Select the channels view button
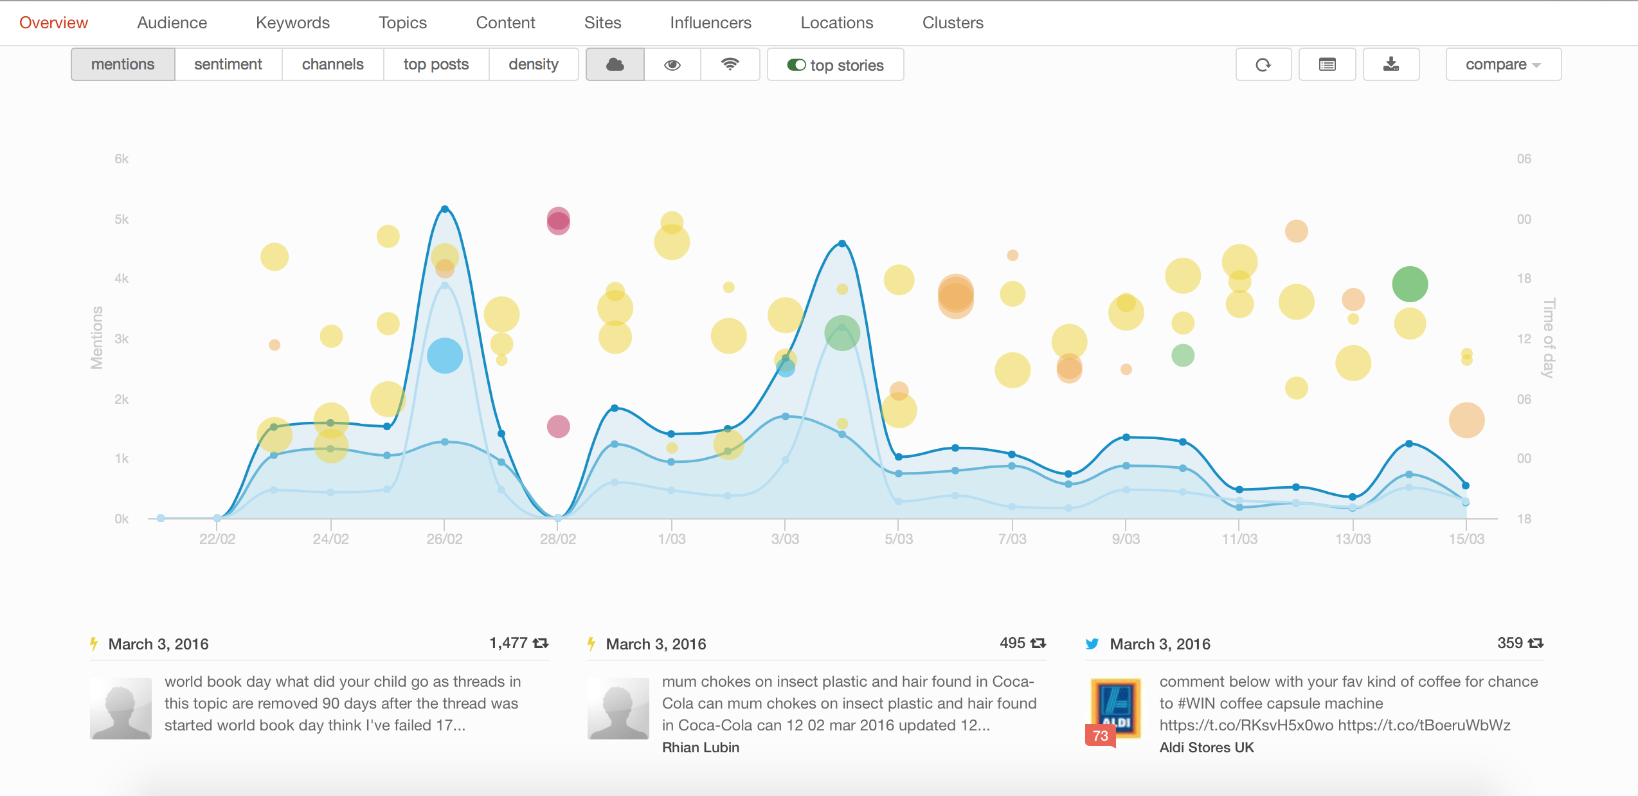The width and height of the screenshot is (1638, 796). (332, 64)
